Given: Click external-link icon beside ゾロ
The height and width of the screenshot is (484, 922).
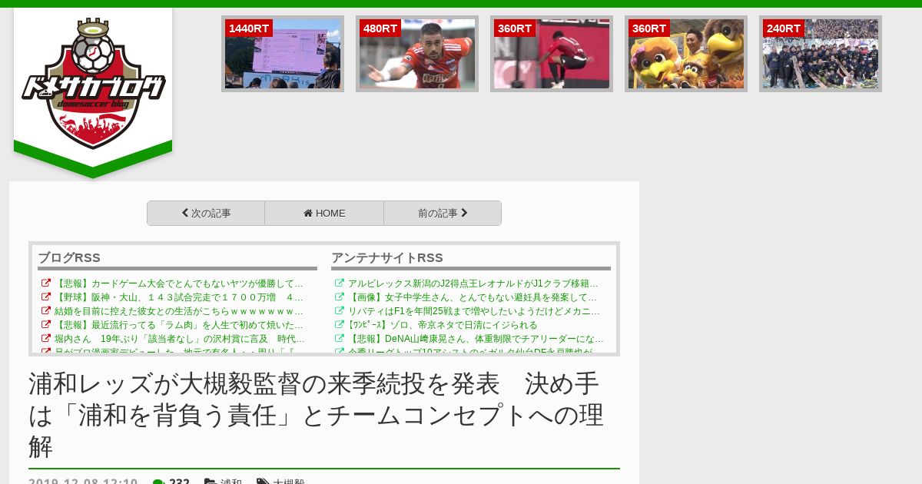Looking at the screenshot, I should pos(340,325).
